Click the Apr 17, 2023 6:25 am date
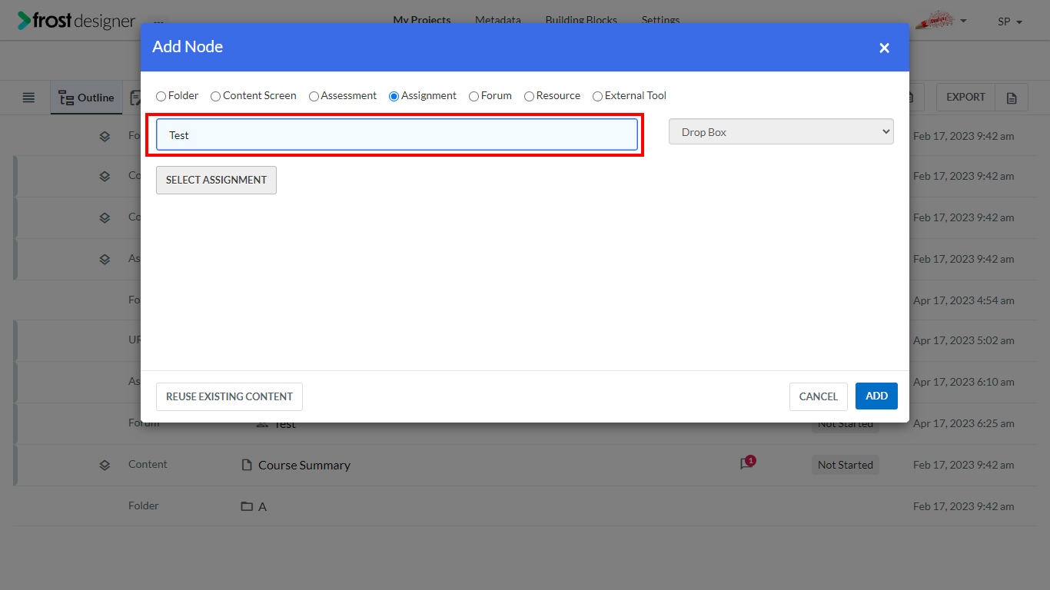Image resolution: width=1050 pixels, height=590 pixels. click(964, 423)
